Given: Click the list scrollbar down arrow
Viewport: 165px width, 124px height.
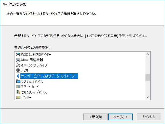Looking at the screenshot, I should tap(147, 97).
